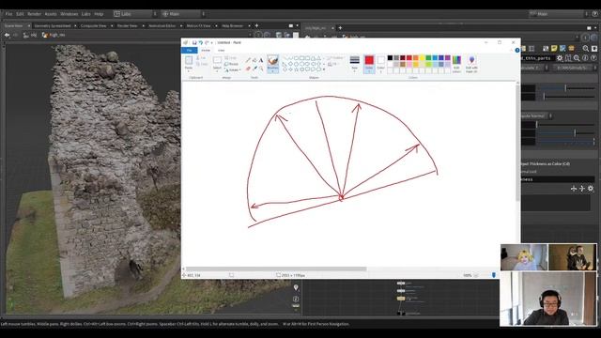Screen dimensions: 601x338
Task: Open the View tab in Paint
Action: coord(222,50)
